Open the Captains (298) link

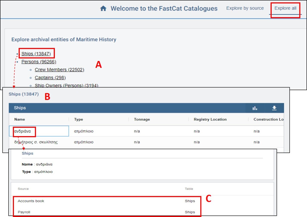tap(50, 78)
